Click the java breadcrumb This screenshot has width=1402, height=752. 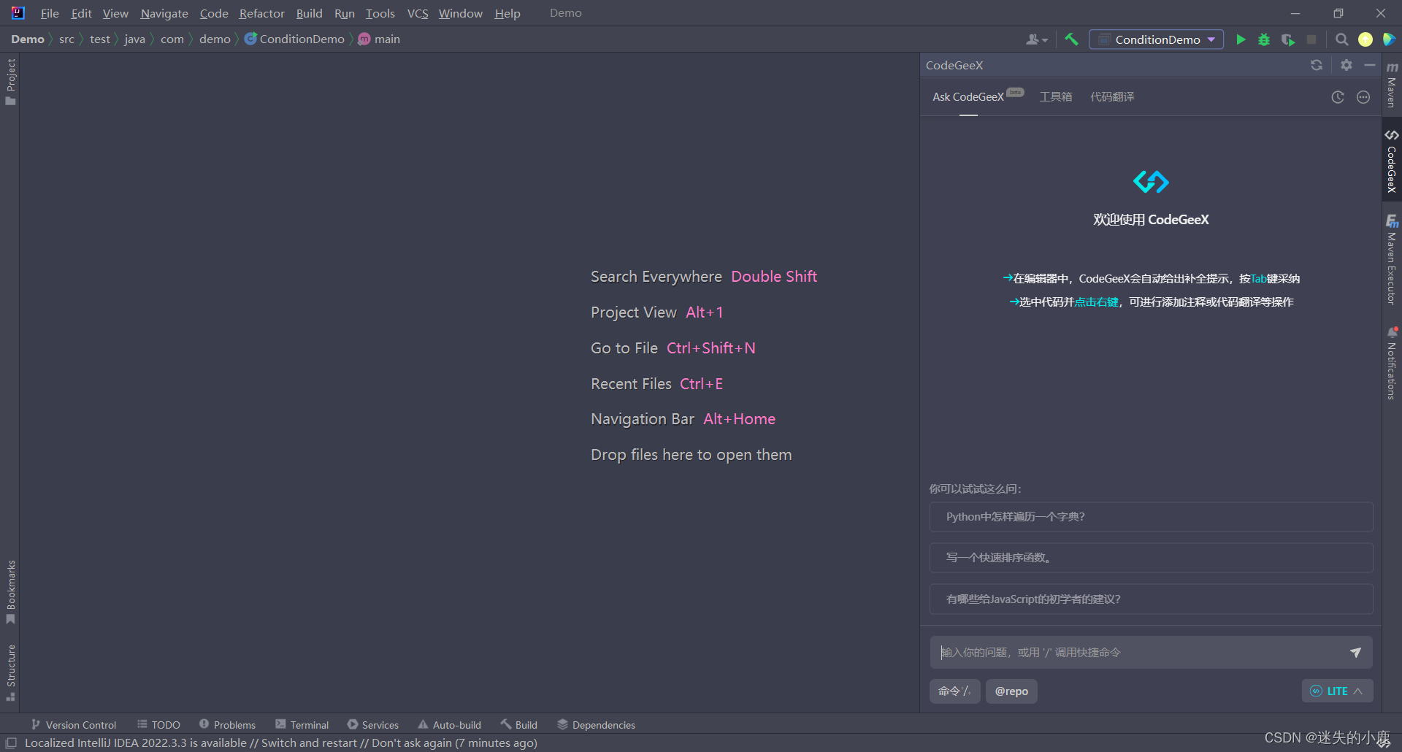(134, 39)
